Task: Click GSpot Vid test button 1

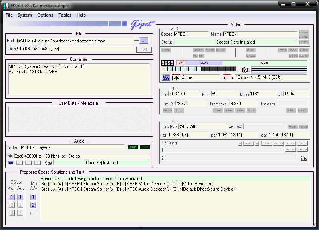Action: point(12,197)
